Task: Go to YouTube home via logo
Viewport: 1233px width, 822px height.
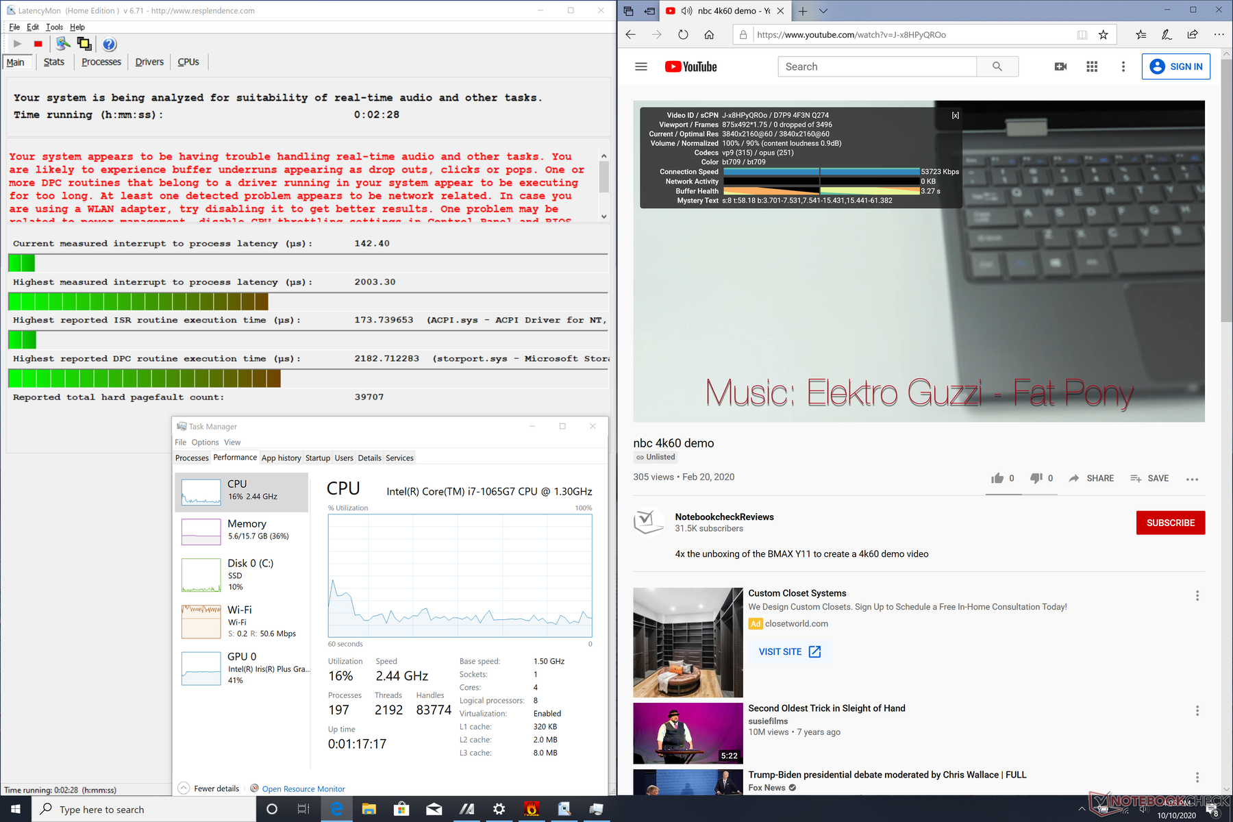Action: 690,66
